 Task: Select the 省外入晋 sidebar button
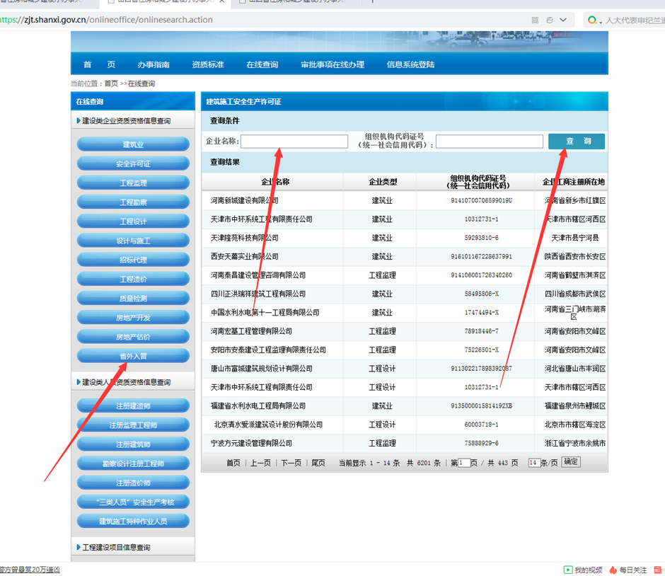(x=133, y=356)
